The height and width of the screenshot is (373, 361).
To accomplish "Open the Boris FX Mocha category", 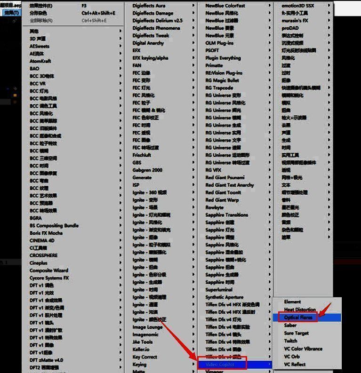I will (x=46, y=233).
